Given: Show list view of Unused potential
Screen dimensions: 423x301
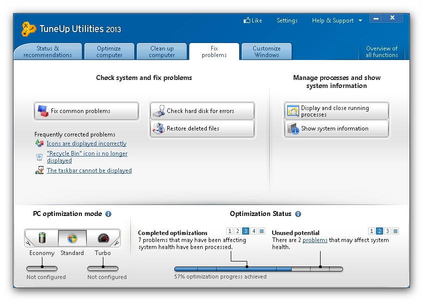Looking at the screenshot, I should click(x=396, y=231).
